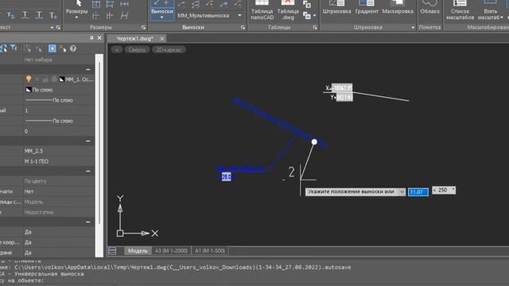Open the A3 (М 1-2000) layout tab

coord(171,251)
